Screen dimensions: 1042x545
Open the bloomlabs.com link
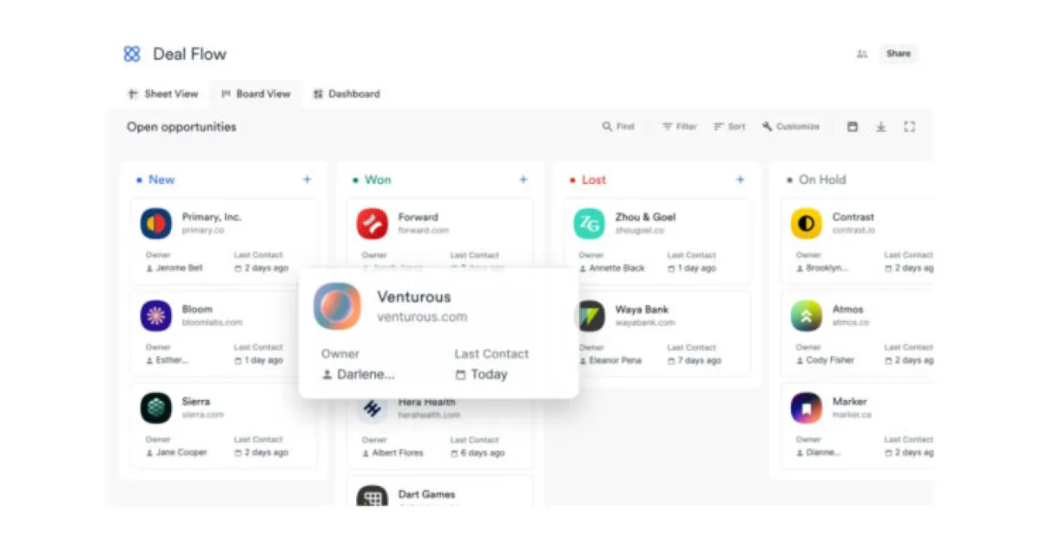pos(212,323)
